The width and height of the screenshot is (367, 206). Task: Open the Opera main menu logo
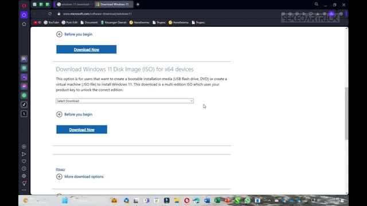[x=24, y=5]
